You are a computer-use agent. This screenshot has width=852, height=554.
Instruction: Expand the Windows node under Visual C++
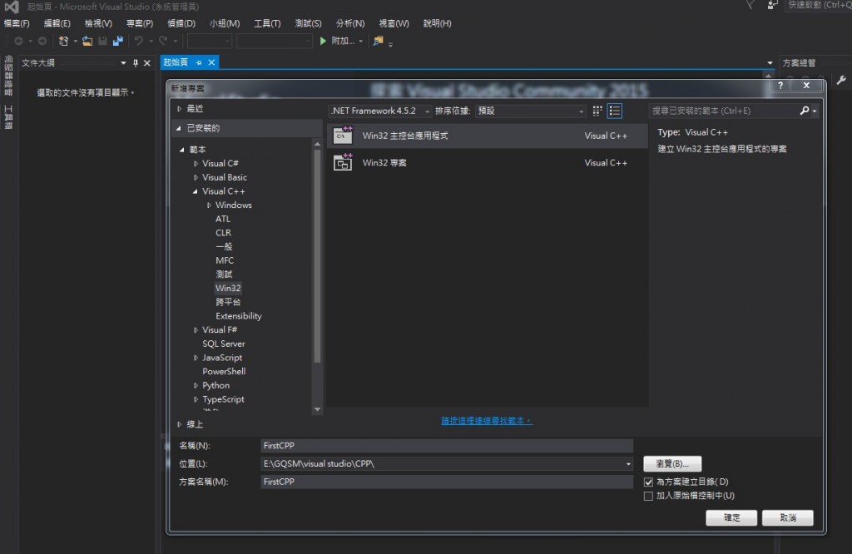[x=209, y=205]
